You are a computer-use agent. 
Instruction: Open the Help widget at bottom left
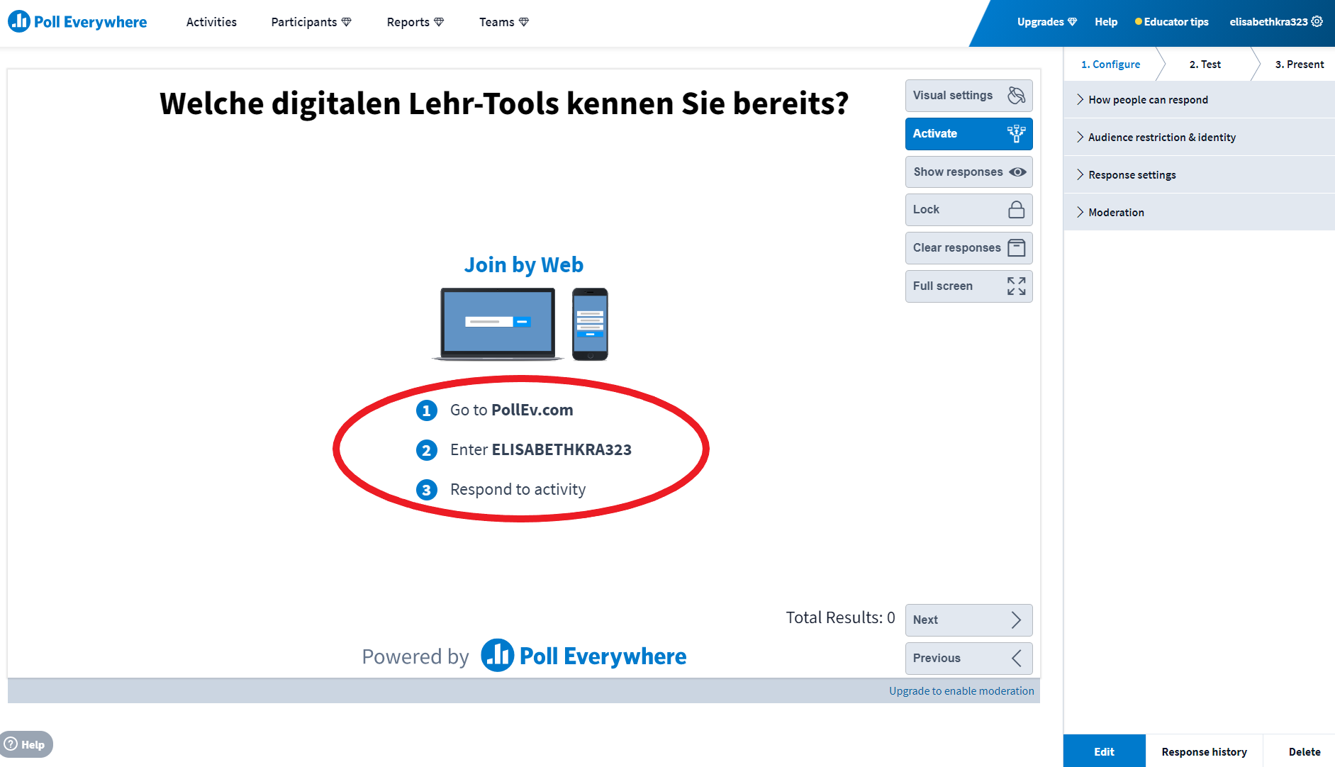pos(26,744)
